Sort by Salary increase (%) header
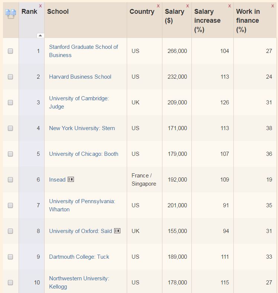Screen dimensions: 278x293 click(207, 21)
